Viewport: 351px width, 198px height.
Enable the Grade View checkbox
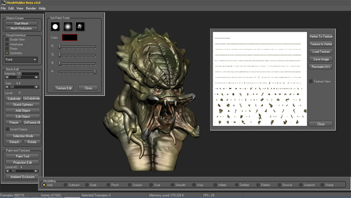7,39
